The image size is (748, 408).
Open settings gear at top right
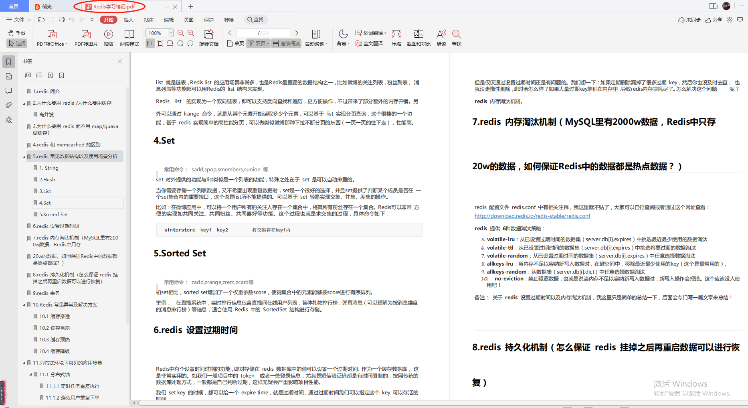pos(730,20)
